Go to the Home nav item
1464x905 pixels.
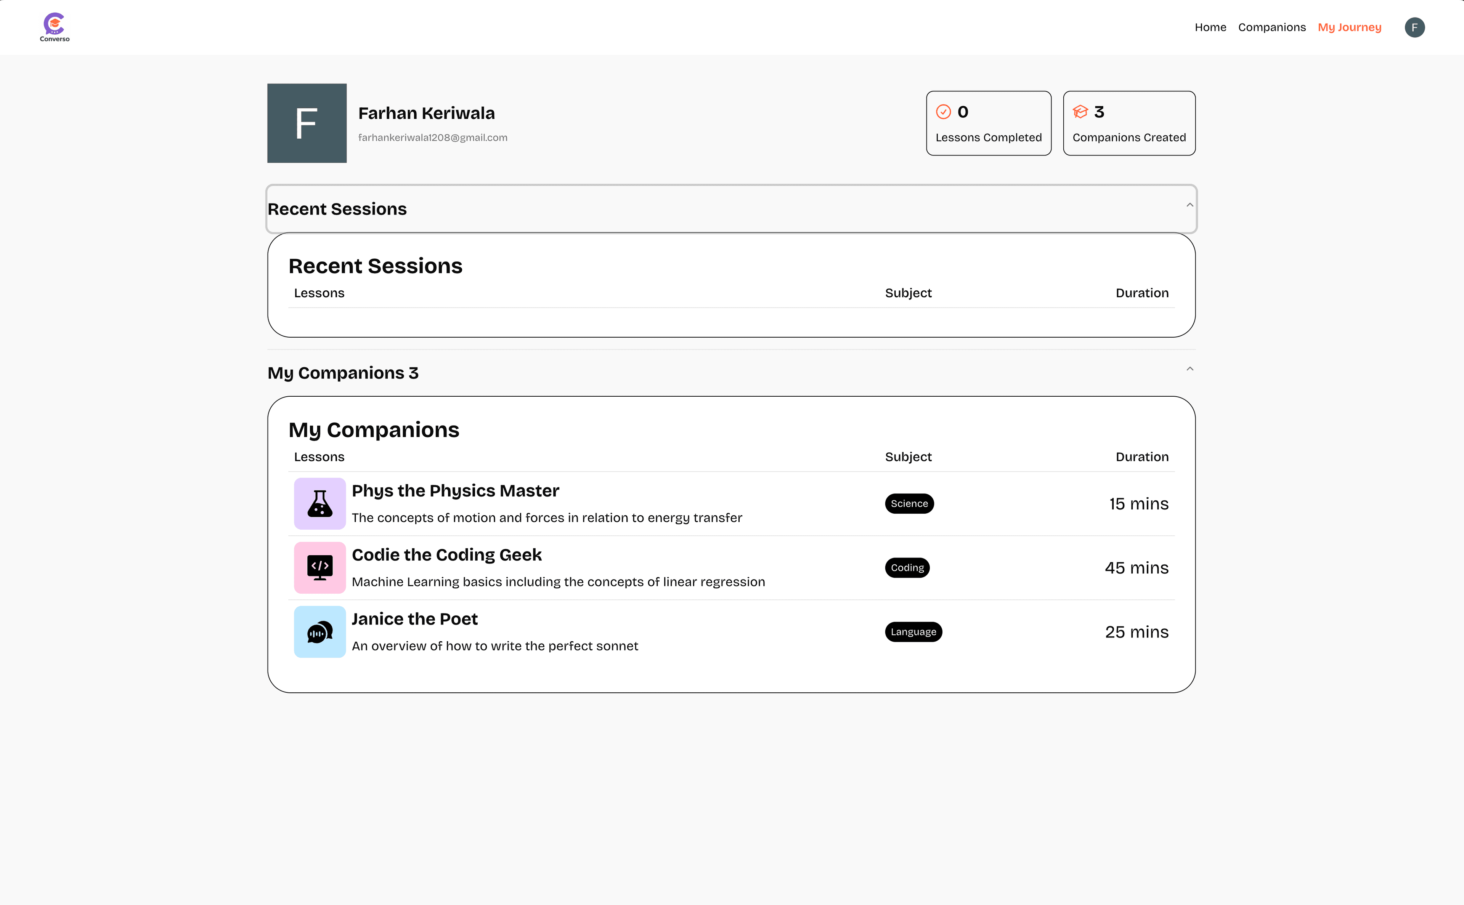(1210, 27)
